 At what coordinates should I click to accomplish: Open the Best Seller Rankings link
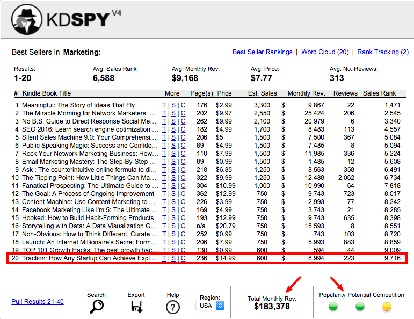(263, 52)
